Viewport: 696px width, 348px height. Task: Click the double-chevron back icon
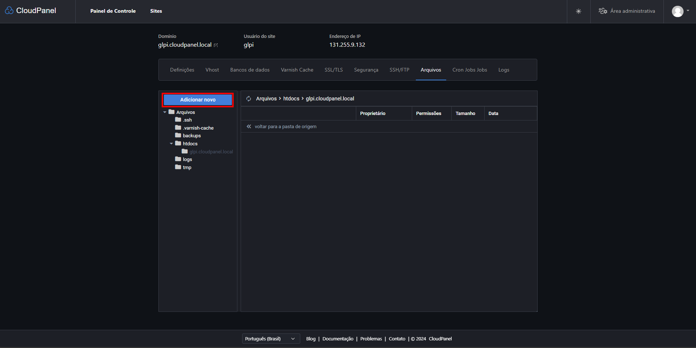pos(249,126)
